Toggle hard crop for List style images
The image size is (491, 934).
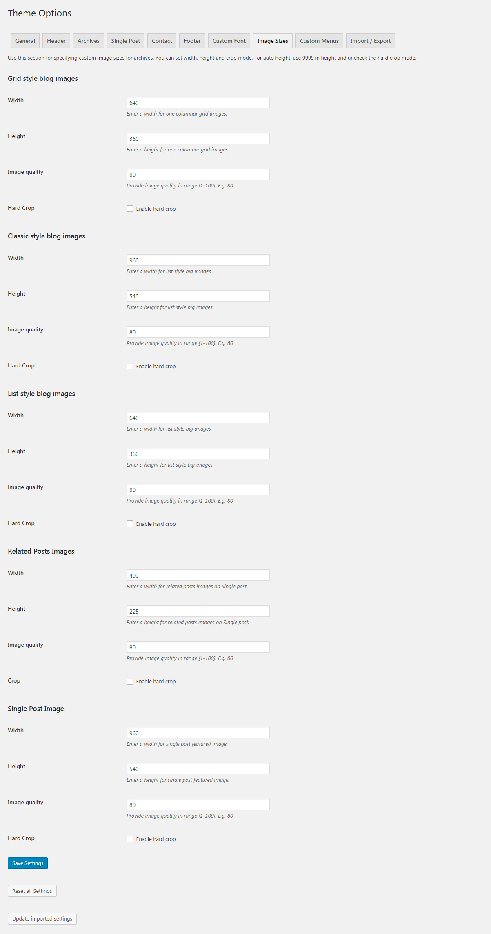coord(130,524)
